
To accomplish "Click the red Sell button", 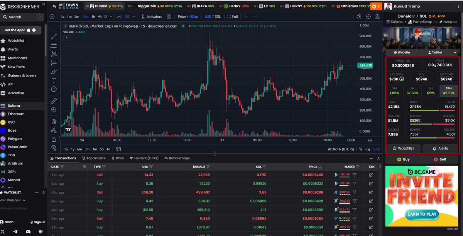I will 440,159.
